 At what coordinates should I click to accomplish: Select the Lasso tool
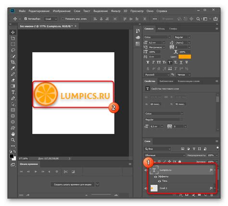point(13,50)
